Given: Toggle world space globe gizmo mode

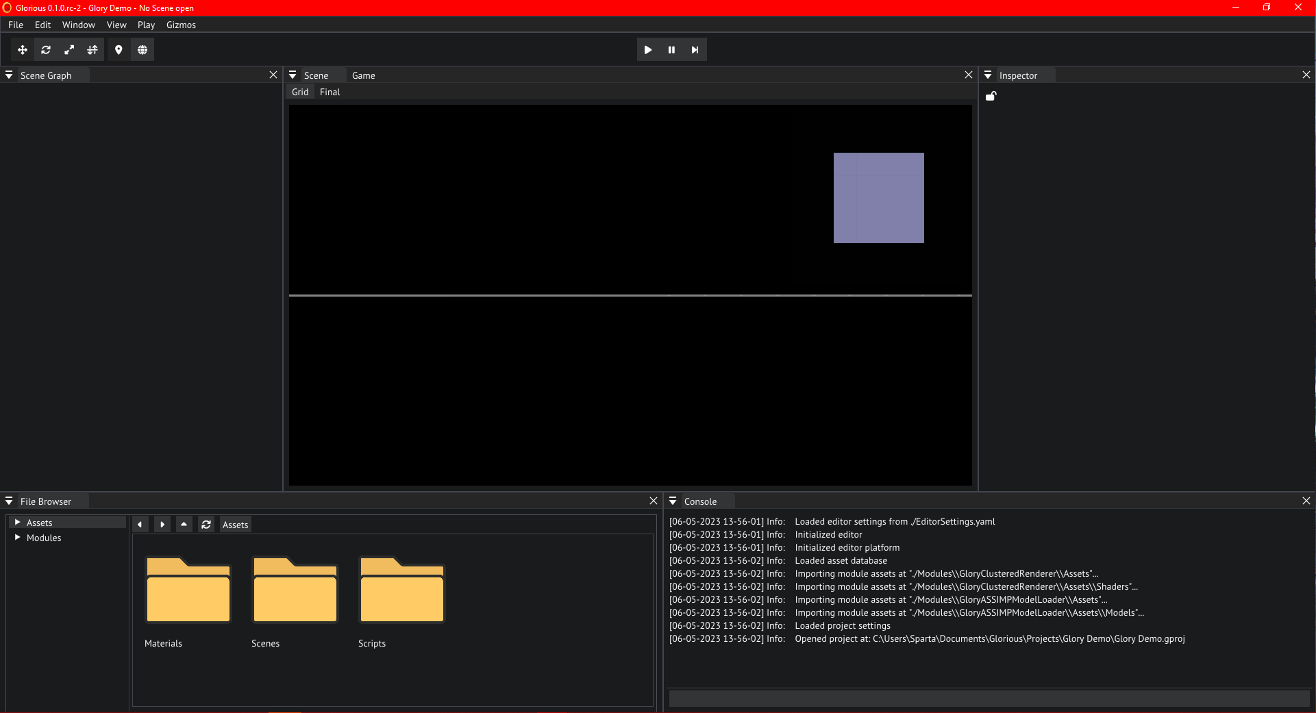Looking at the screenshot, I should pos(142,50).
